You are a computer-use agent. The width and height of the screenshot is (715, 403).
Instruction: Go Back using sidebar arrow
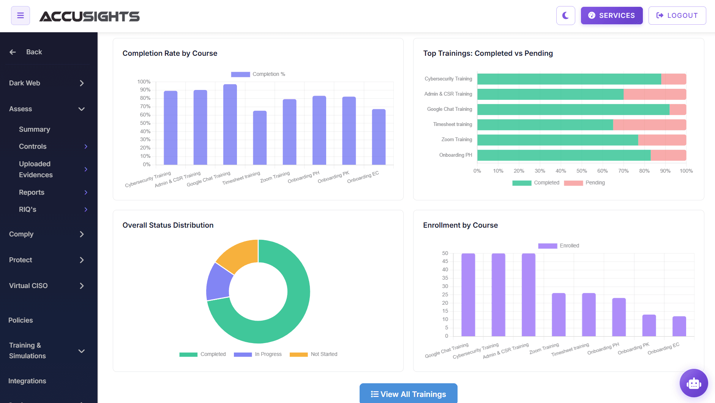pos(13,52)
